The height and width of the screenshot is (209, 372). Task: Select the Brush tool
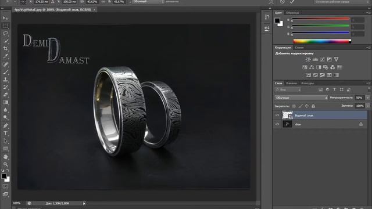click(5, 72)
